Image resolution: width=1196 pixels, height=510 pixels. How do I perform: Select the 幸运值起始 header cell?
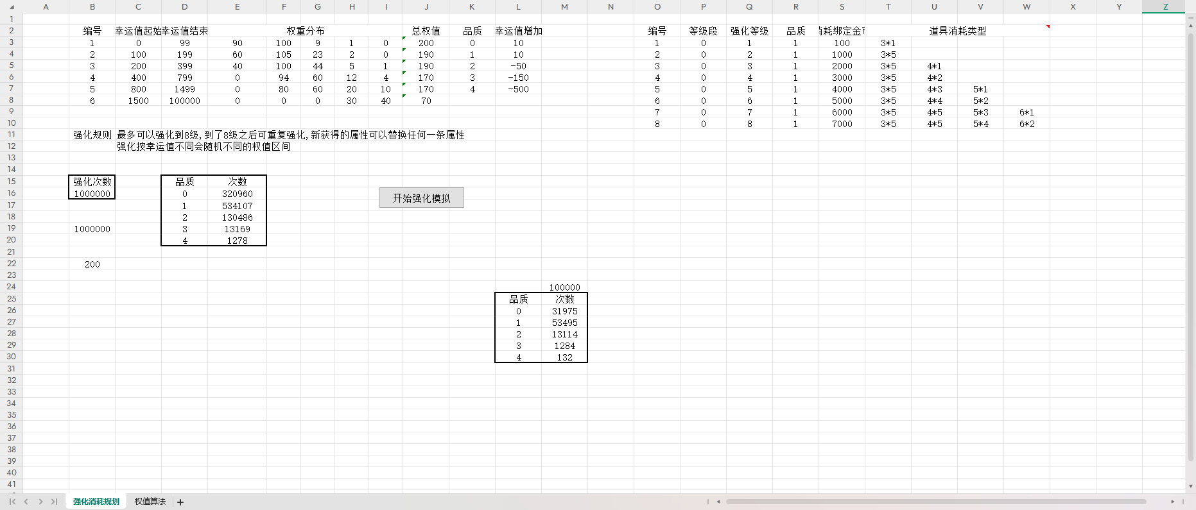(138, 31)
